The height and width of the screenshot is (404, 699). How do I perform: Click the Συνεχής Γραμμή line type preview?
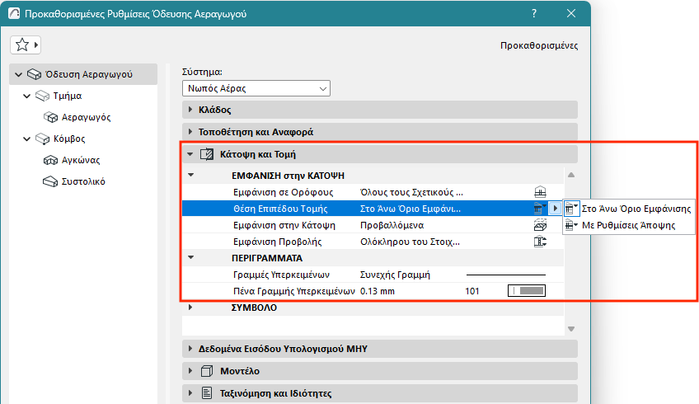coord(506,275)
